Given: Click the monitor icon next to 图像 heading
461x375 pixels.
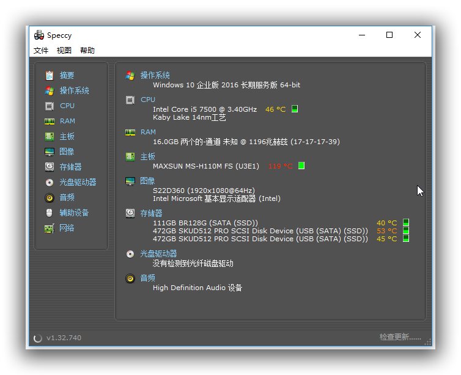Looking at the screenshot, I should coord(130,181).
